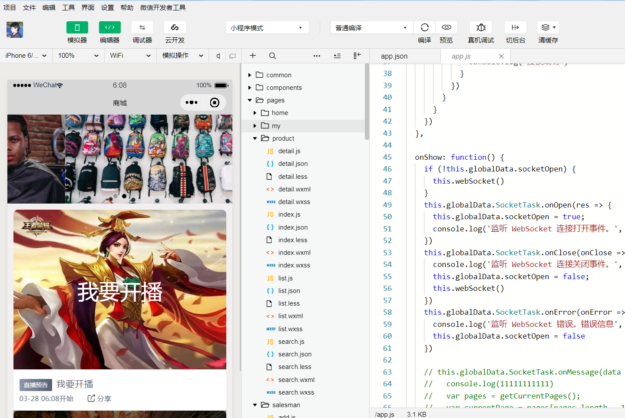Click the plus icon to add file

(x=253, y=56)
